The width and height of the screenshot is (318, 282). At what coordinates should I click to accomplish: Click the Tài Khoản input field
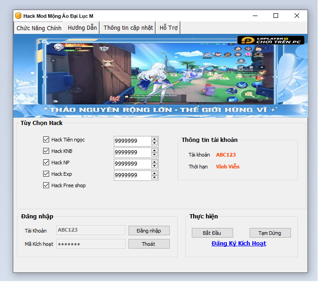pos(91,230)
